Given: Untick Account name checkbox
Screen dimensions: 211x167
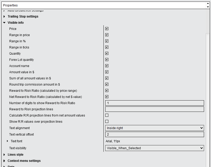Looking at the screenshot, I should point(107,66).
